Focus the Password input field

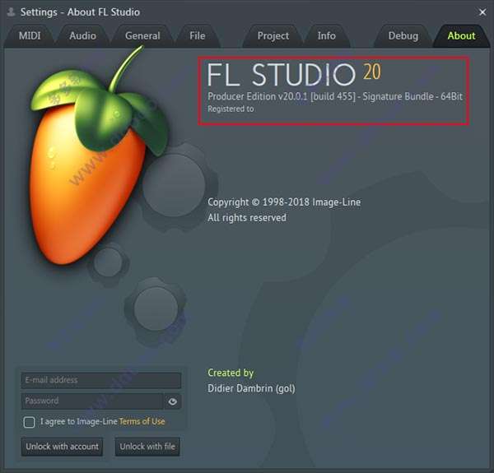tap(92, 401)
